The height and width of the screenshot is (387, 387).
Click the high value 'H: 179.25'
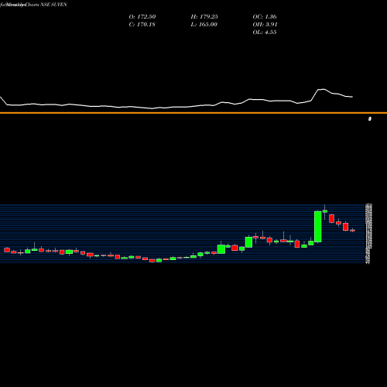coord(204,17)
